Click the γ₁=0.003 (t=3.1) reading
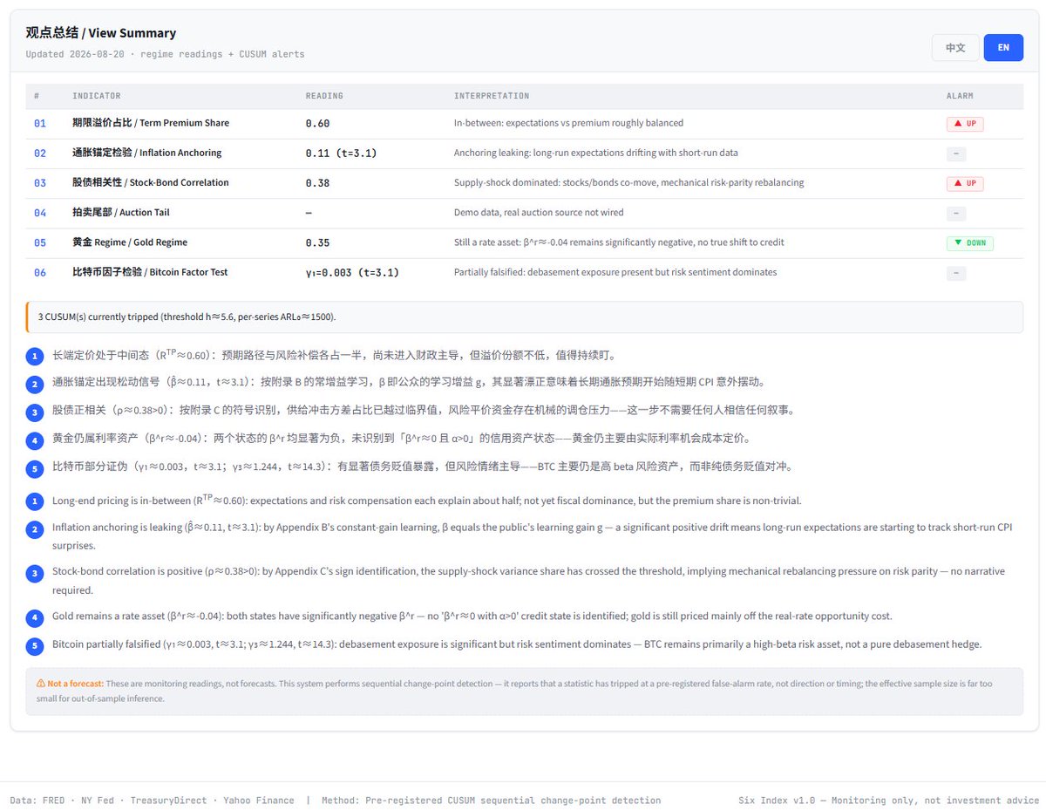This screenshot has height=811, width=1046. [x=352, y=273]
